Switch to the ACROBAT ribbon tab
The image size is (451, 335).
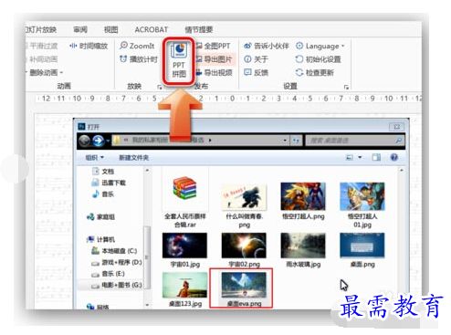[152, 29]
